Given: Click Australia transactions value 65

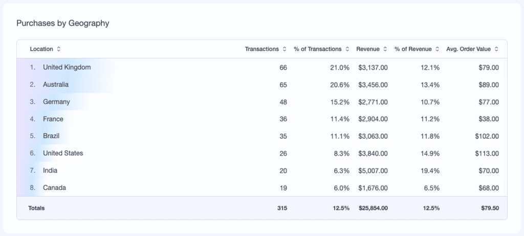Looking at the screenshot, I should point(283,85).
